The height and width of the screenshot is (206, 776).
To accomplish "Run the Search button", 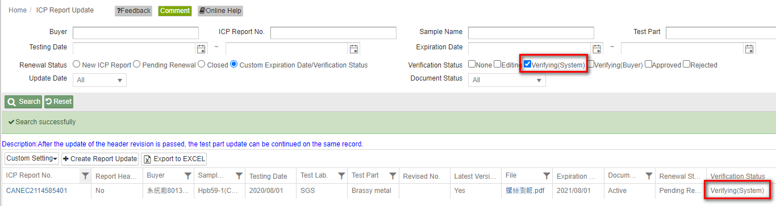I will tap(23, 102).
